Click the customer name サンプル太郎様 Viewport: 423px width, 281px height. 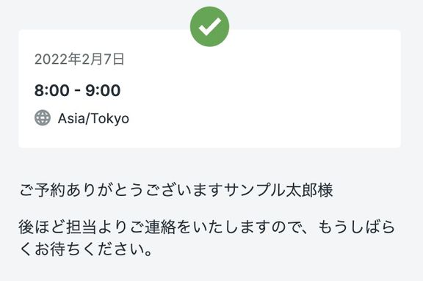click(x=278, y=190)
